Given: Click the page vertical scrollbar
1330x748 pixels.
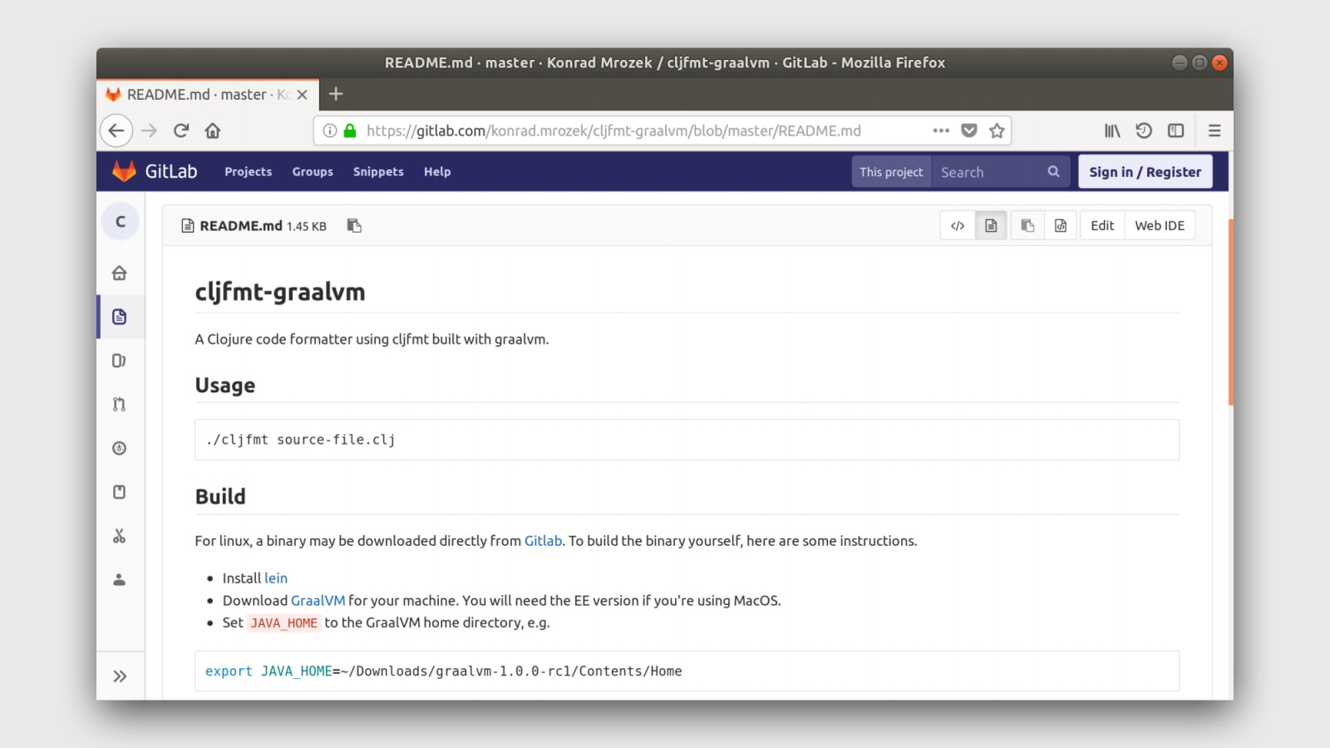Looking at the screenshot, I should click(x=1230, y=312).
